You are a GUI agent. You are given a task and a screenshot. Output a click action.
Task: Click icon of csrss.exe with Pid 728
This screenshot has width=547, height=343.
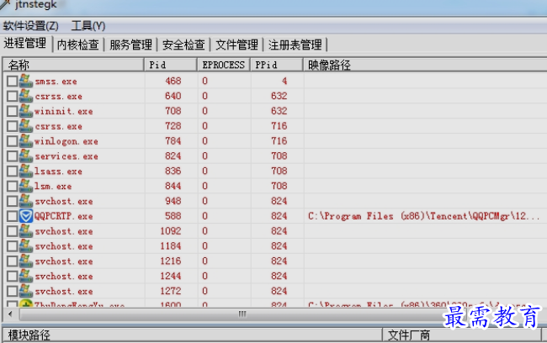pos(26,126)
